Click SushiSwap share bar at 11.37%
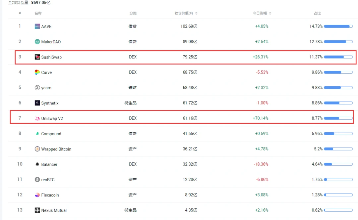The width and height of the screenshot is (358, 220). (338, 57)
